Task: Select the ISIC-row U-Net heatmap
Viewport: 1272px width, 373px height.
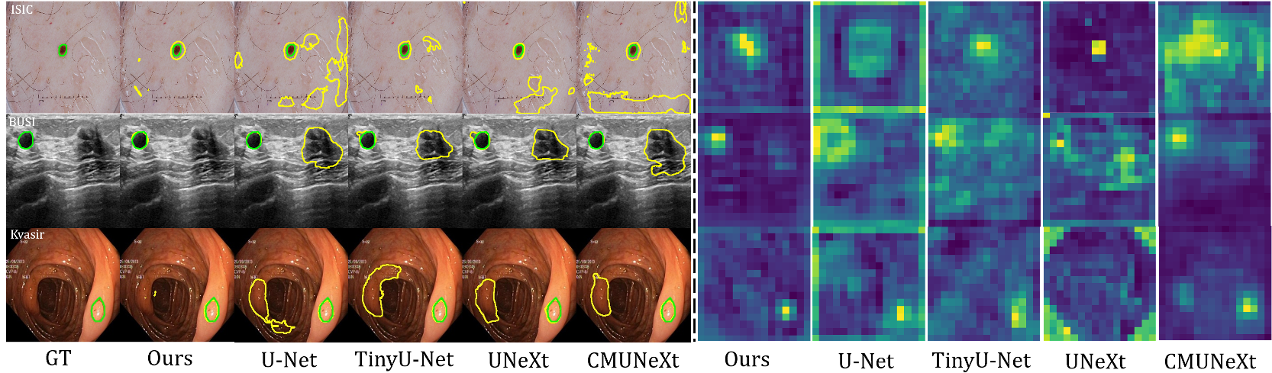Action: point(869,57)
